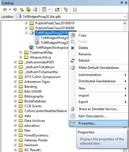Click the auto-hide pin icon on Catalog
This screenshot has height=152, width=129.
tap(122, 3)
